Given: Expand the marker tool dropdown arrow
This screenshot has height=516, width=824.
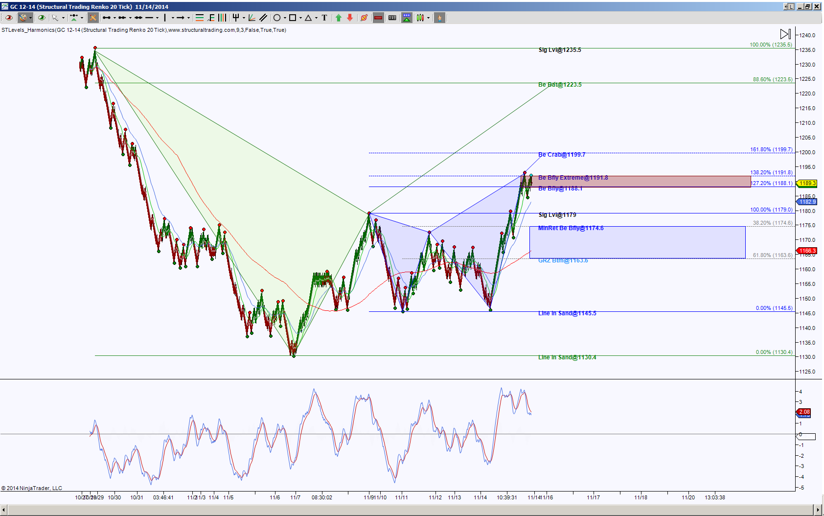Looking at the screenshot, I should pos(82,18).
